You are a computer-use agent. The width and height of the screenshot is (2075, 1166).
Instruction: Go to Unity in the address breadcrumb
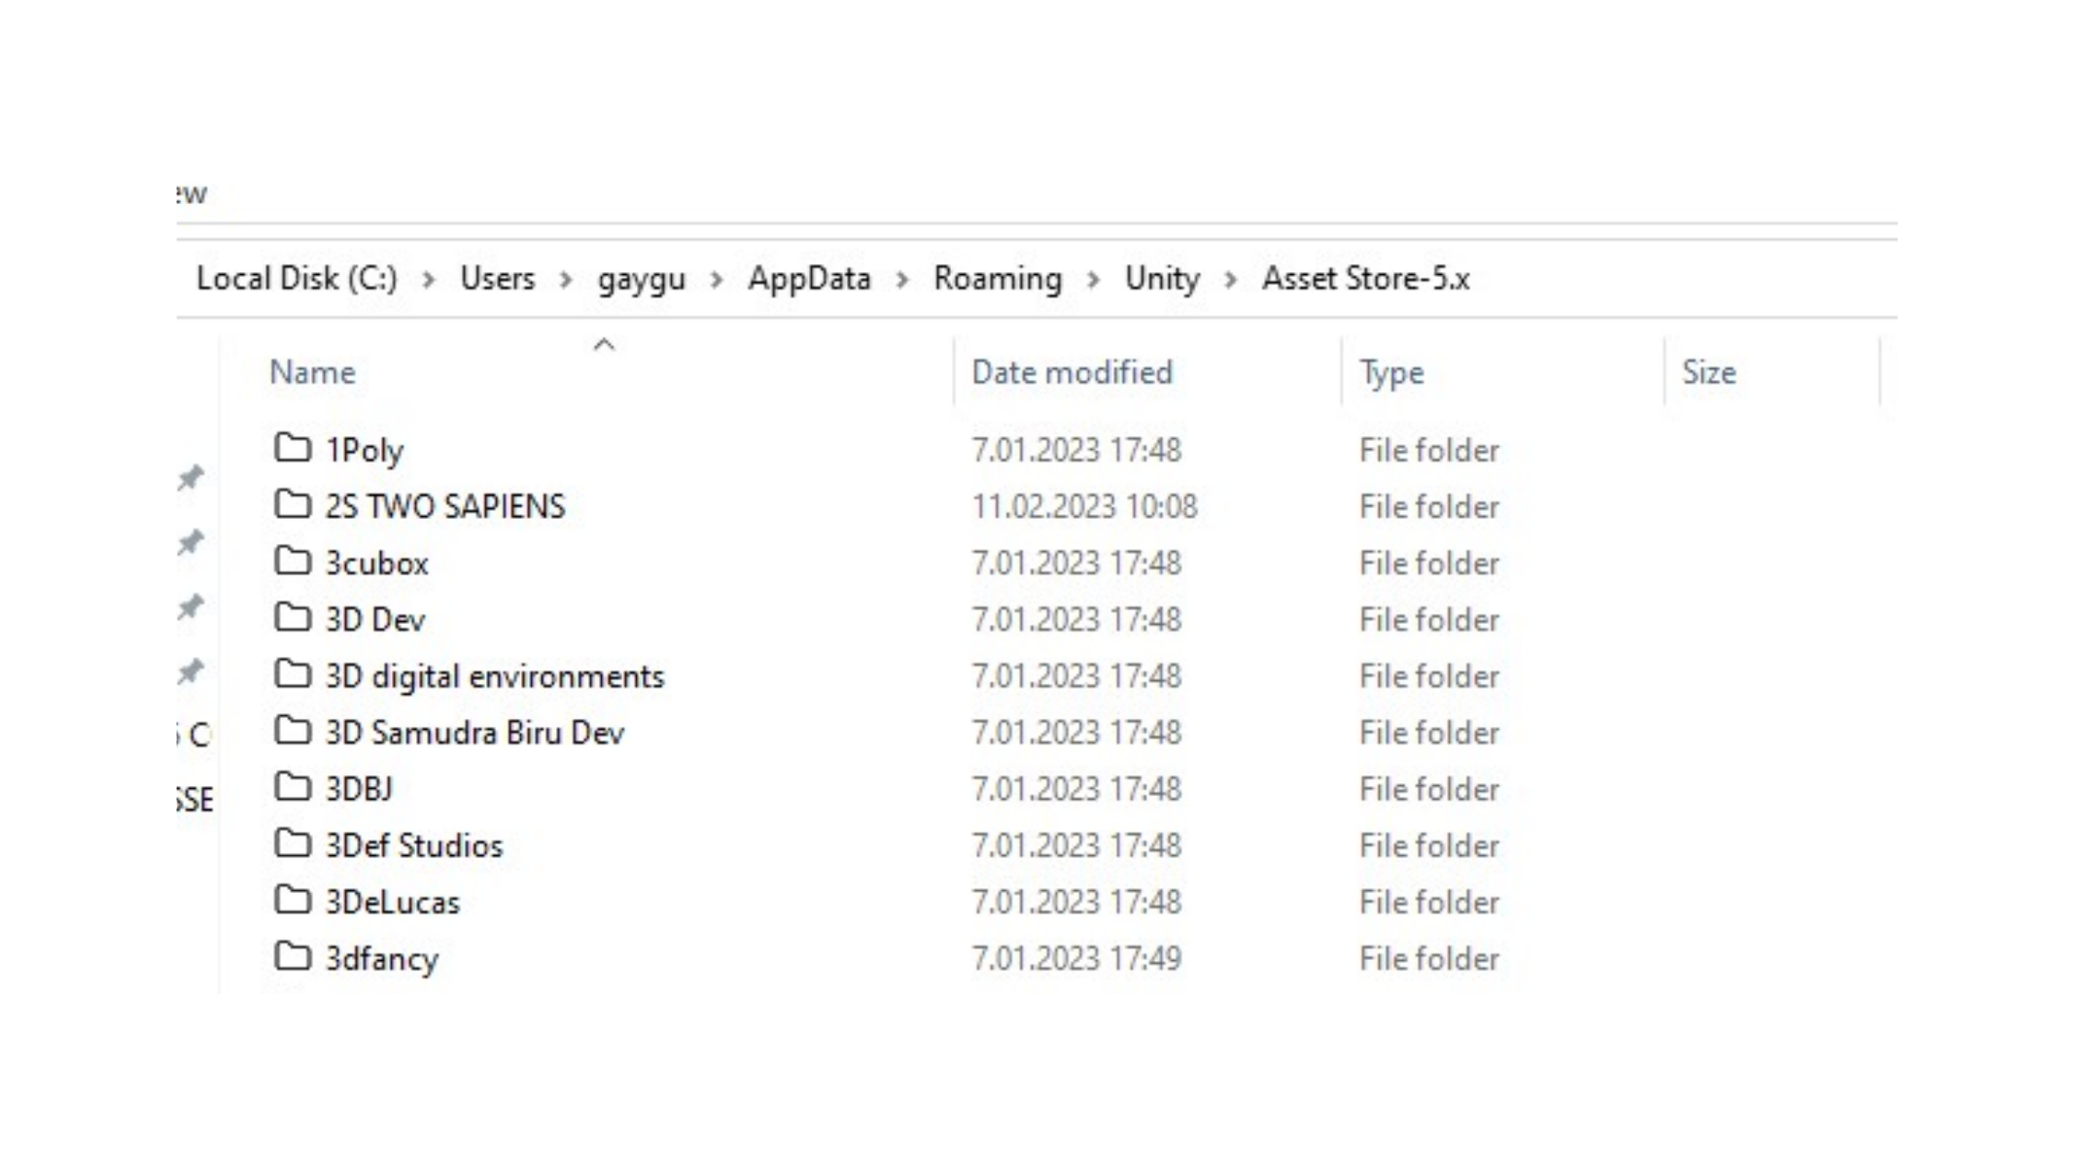coord(1162,280)
